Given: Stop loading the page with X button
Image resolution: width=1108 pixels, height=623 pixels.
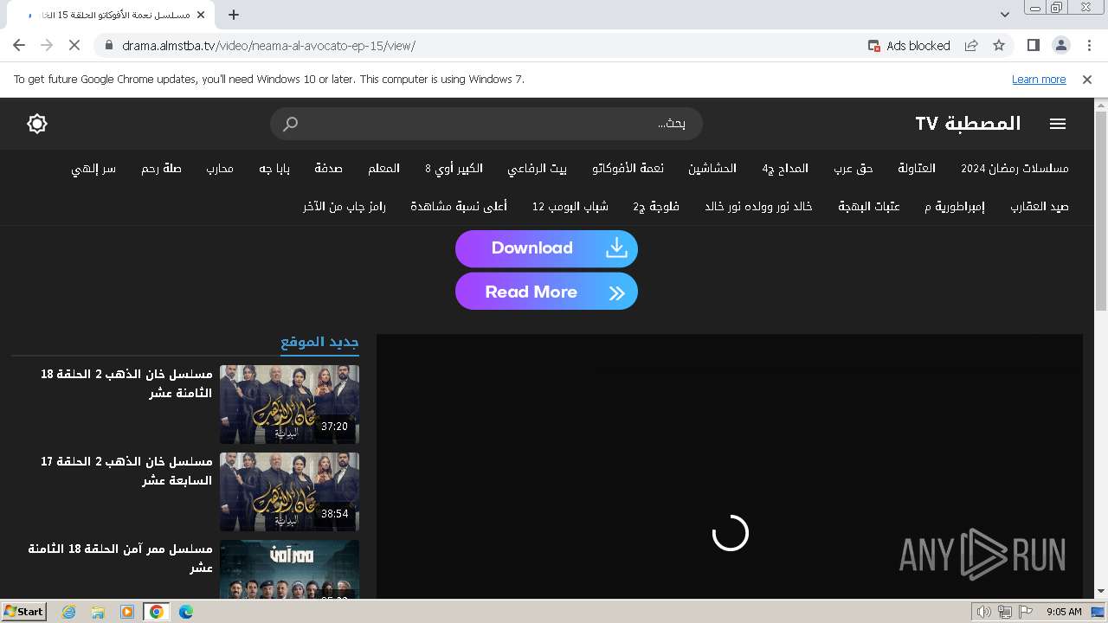Looking at the screenshot, I should point(74,45).
